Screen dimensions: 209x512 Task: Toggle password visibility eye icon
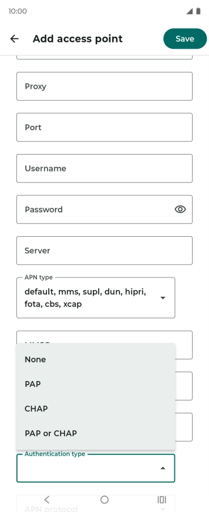180,210
